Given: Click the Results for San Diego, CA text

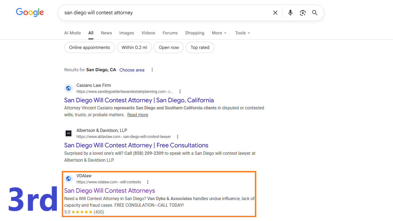Looking at the screenshot, I should coord(90,70).
